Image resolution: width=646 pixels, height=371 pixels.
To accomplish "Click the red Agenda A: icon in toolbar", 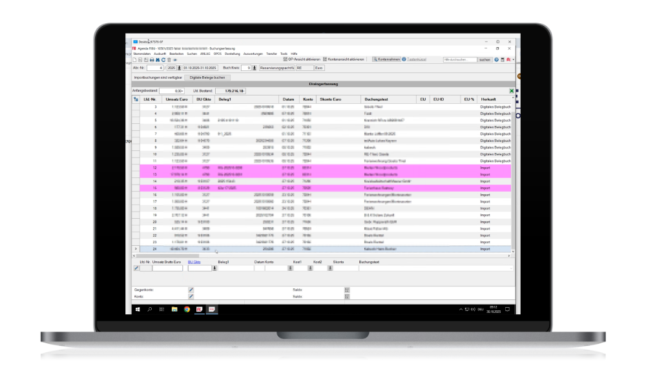I will (509, 59).
